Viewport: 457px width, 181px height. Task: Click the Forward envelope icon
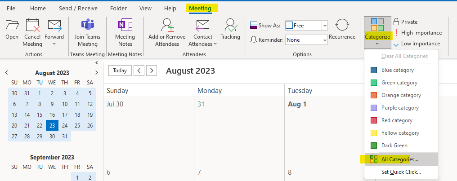54,25
